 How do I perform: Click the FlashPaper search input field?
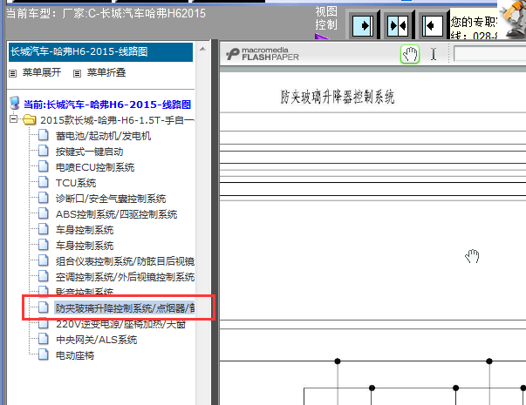[489, 54]
